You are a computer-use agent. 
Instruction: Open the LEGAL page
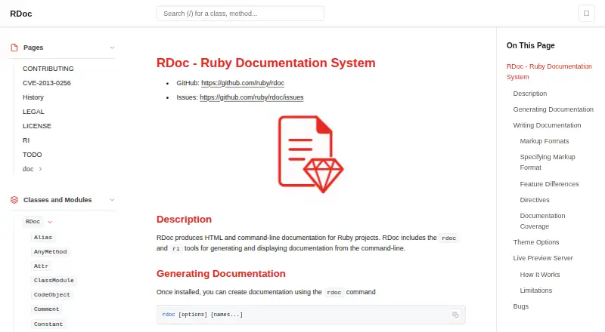33,112
